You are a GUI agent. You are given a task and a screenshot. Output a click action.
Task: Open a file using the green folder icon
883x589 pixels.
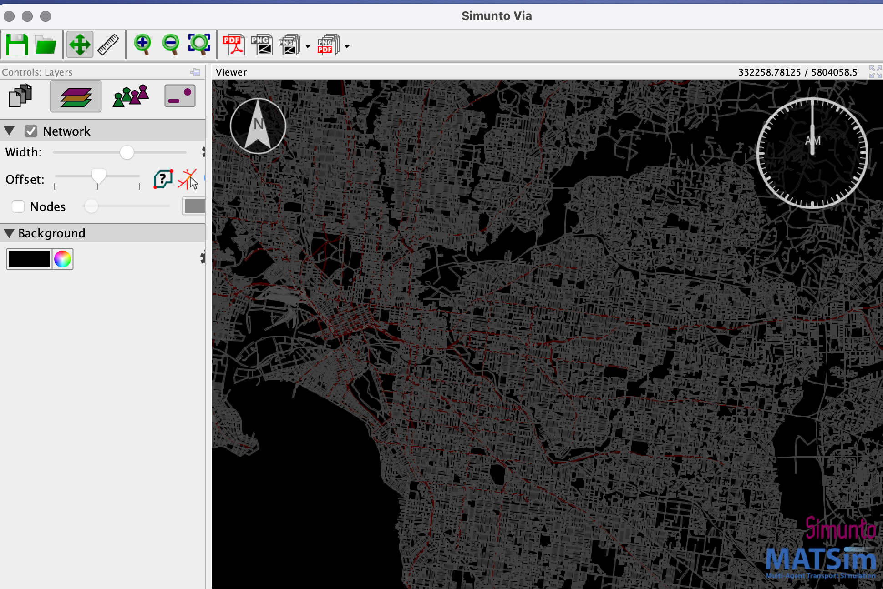[x=45, y=44]
